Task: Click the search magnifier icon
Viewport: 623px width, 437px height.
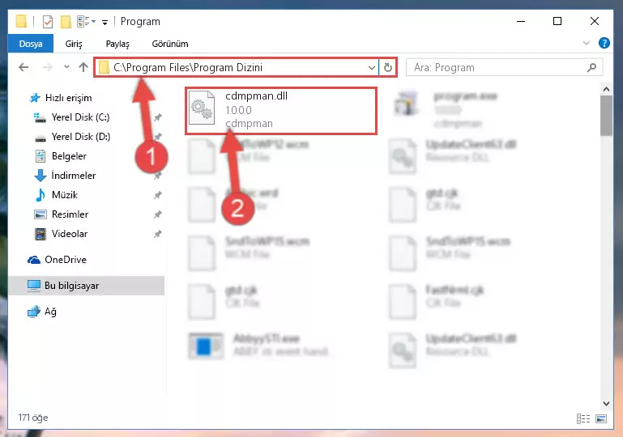Action: (591, 67)
